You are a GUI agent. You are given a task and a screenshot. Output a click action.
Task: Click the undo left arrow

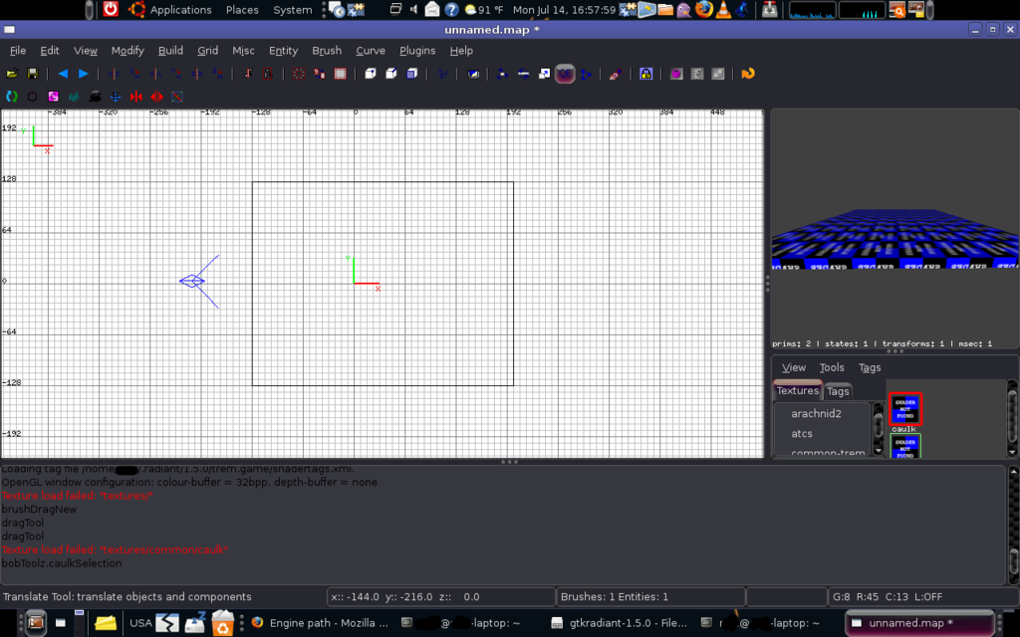(x=63, y=74)
